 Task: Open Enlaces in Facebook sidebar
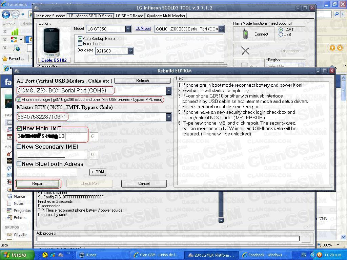(x=20, y=218)
